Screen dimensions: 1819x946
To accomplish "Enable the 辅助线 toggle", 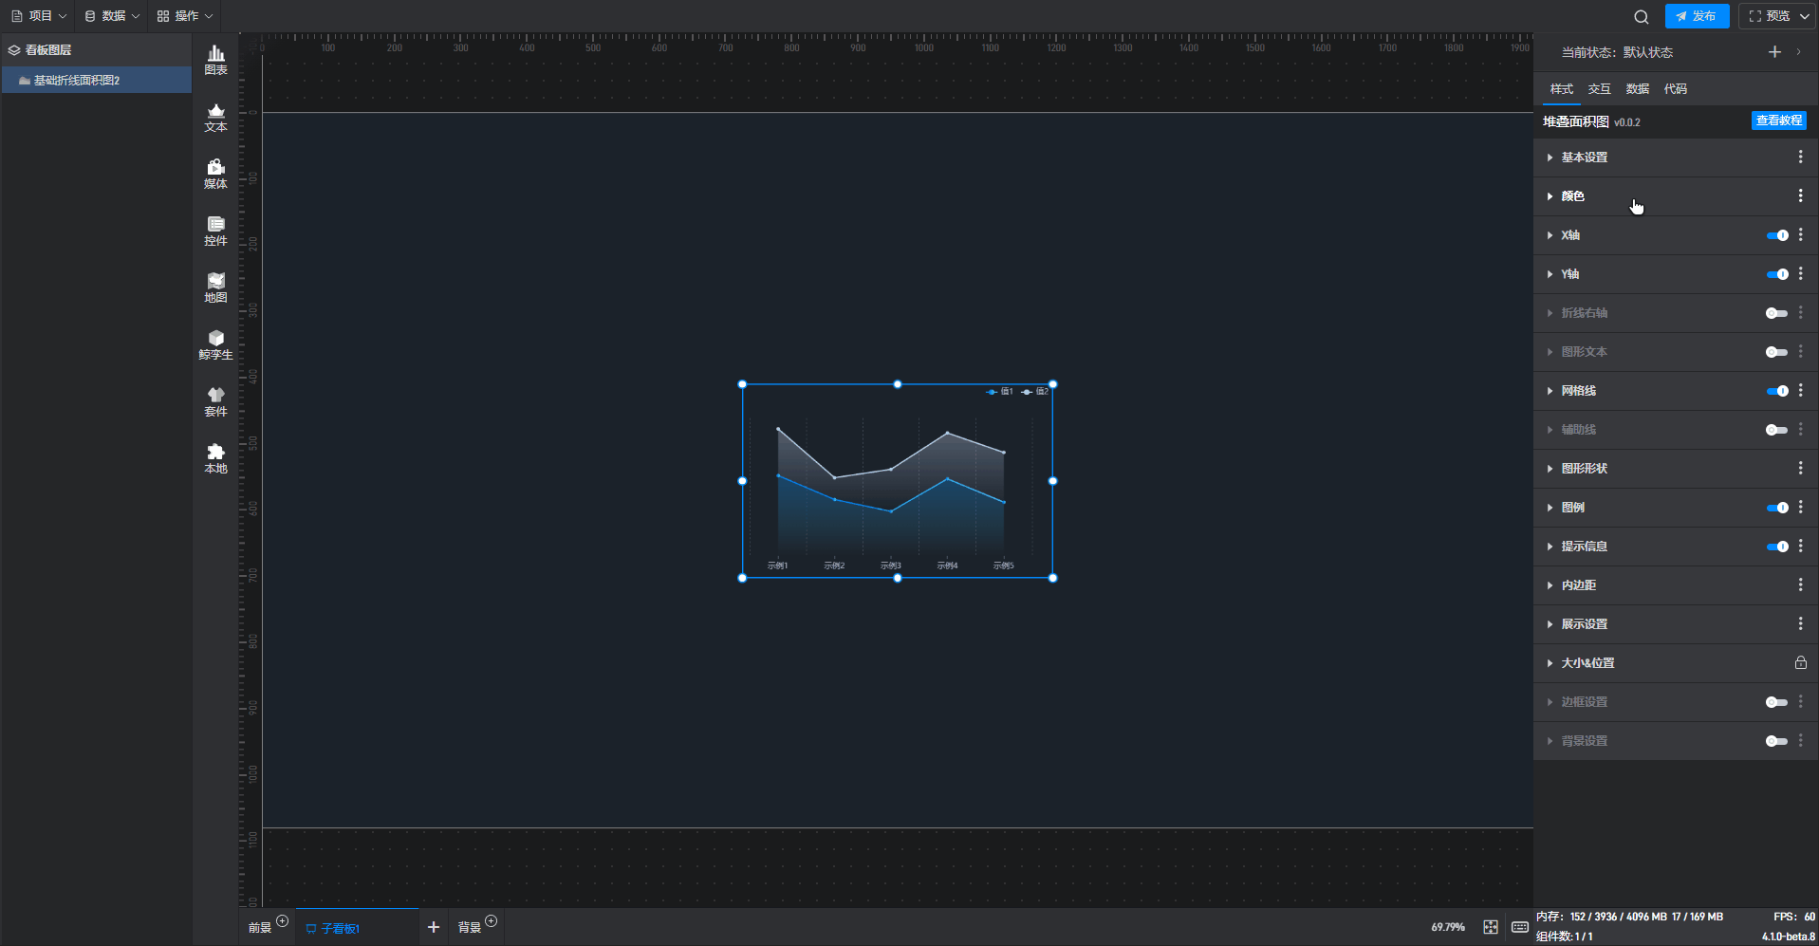I will [x=1776, y=430].
